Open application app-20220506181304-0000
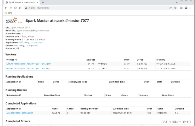 (20, 113)
